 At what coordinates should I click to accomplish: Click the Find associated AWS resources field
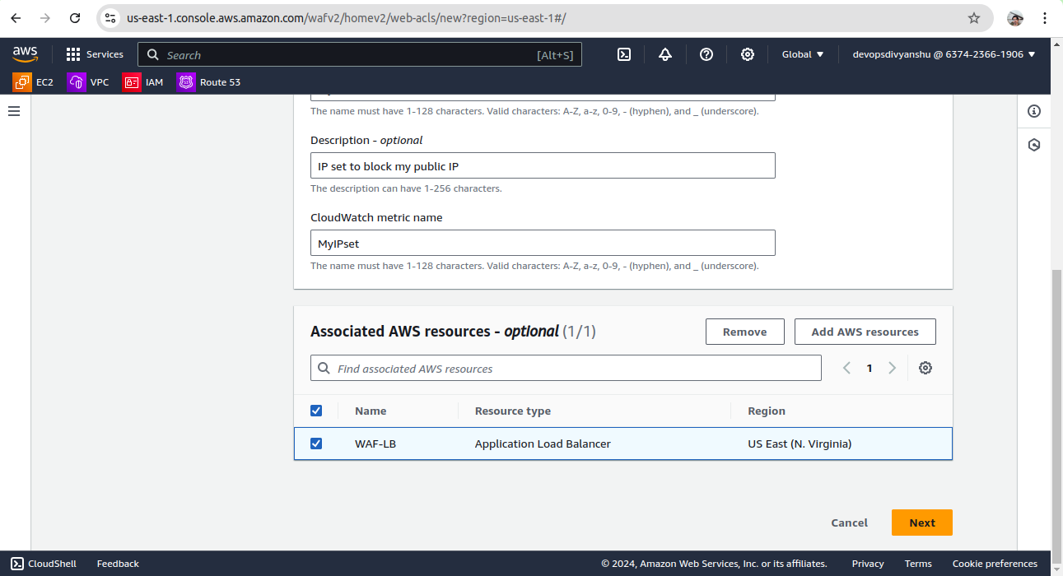pos(566,369)
